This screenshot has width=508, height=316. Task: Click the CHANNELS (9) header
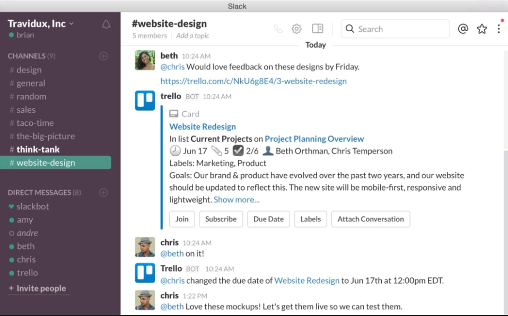pyautogui.click(x=31, y=56)
